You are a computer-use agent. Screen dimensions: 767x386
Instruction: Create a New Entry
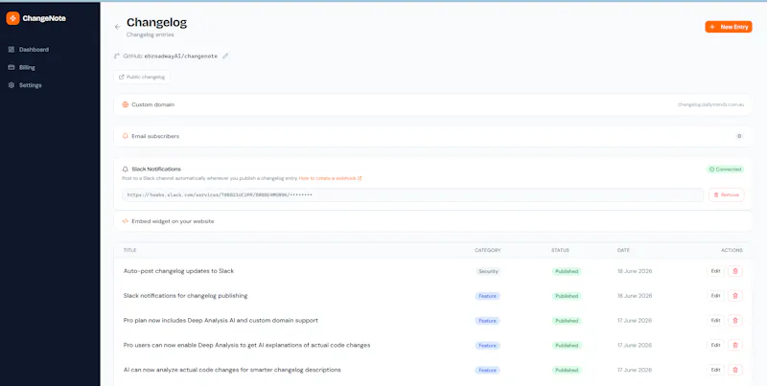(x=729, y=27)
